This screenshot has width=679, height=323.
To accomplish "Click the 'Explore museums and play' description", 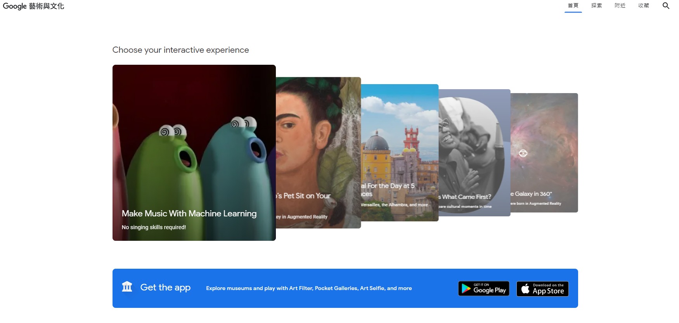I will [309, 288].
